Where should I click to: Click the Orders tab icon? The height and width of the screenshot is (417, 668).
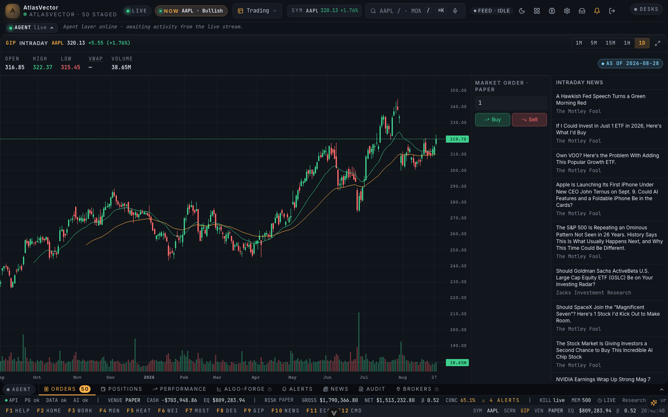click(46, 389)
